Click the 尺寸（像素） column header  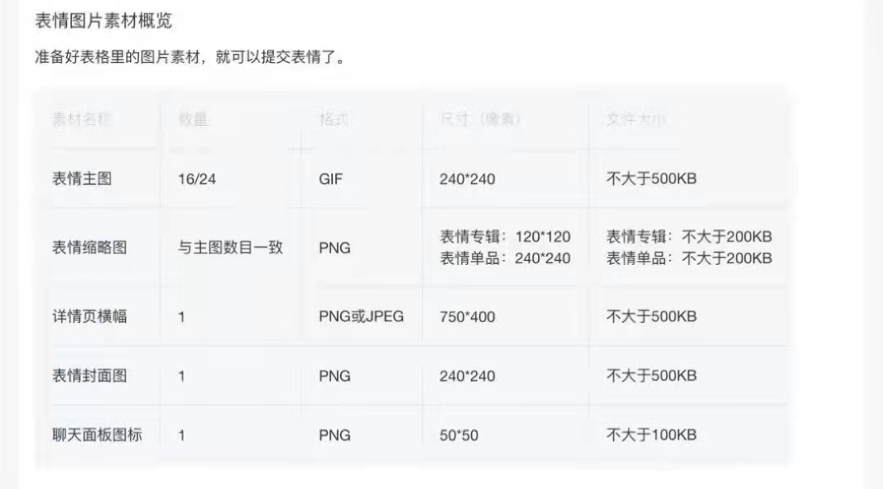(x=480, y=119)
